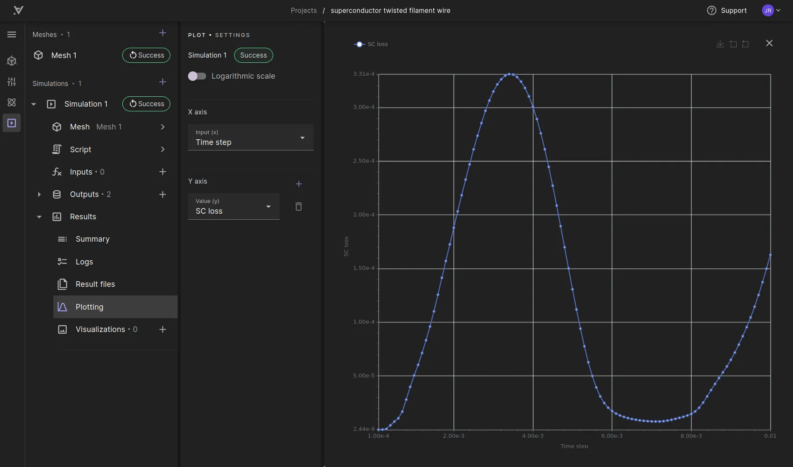
Task: Open the Script row chevron
Action: [x=163, y=150]
